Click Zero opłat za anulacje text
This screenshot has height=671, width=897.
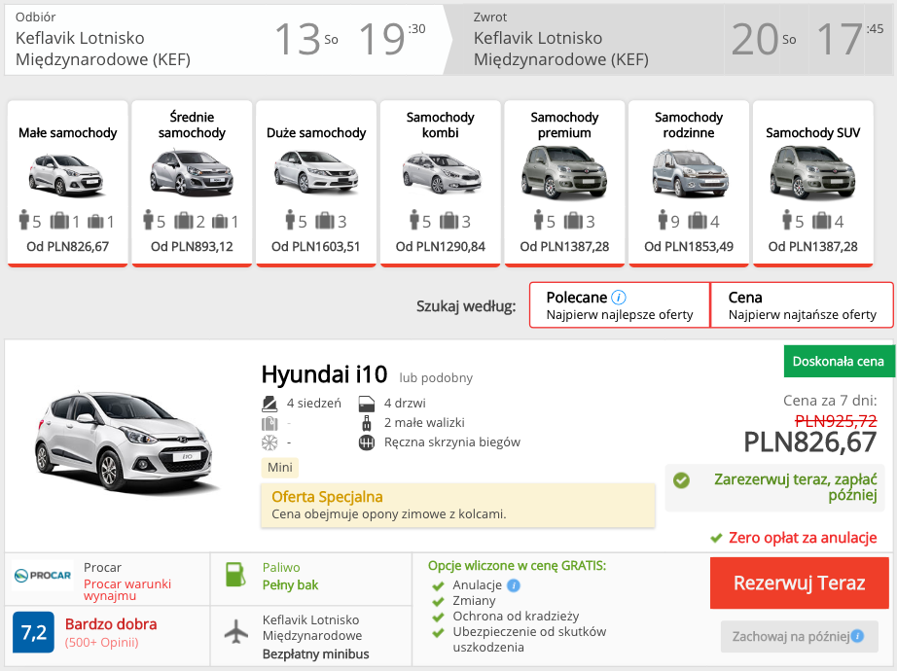coord(803,538)
